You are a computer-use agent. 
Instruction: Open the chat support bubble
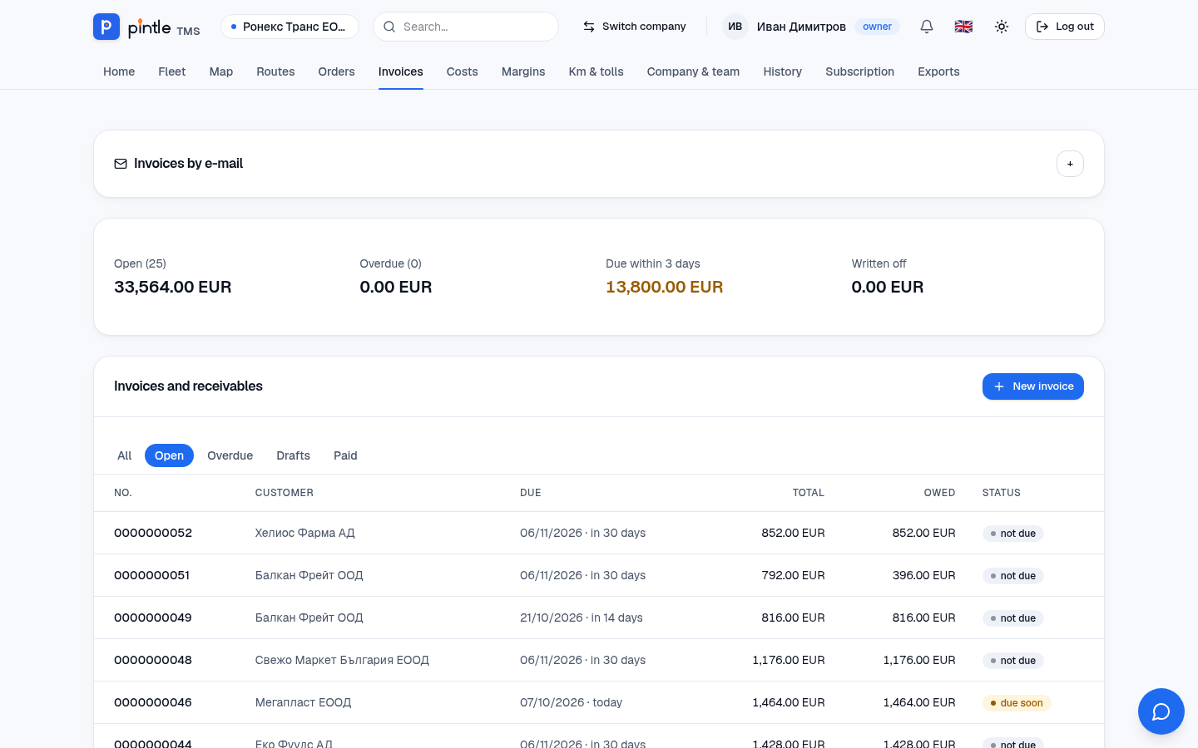click(x=1161, y=711)
